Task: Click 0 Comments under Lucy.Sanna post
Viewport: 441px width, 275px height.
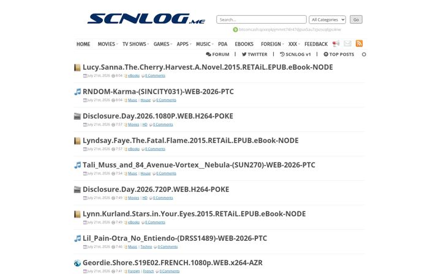Action: (x=155, y=76)
